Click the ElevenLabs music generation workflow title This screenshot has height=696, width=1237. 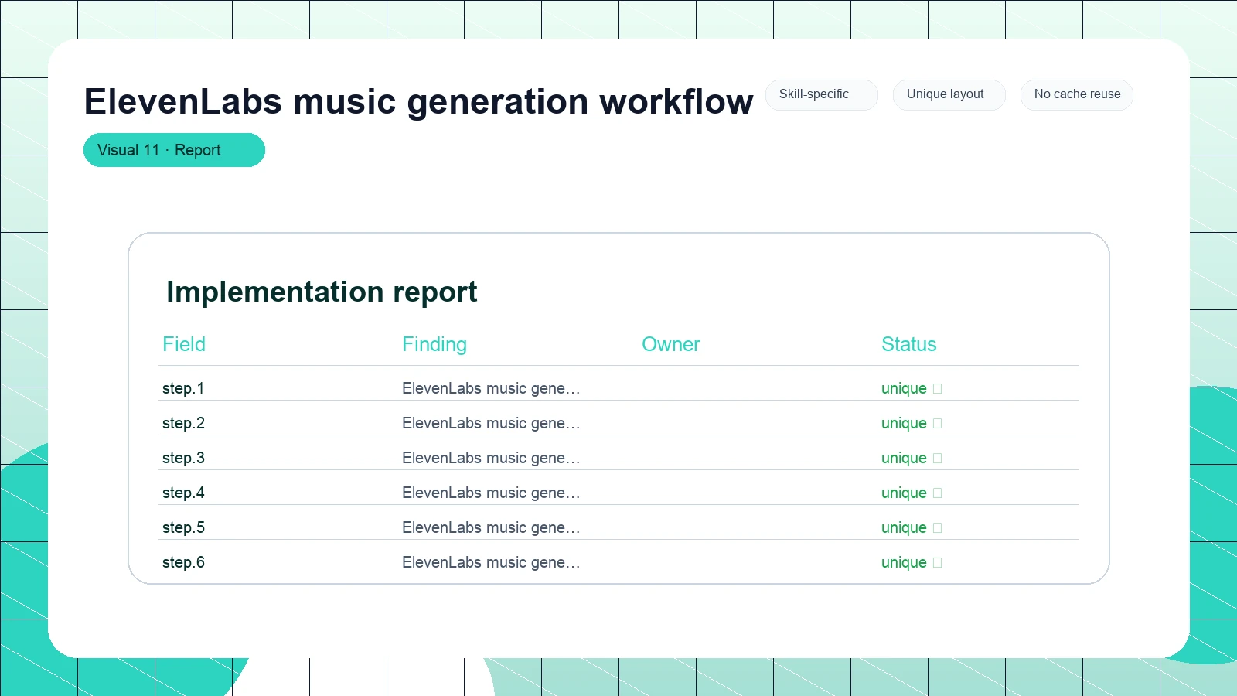coord(418,101)
